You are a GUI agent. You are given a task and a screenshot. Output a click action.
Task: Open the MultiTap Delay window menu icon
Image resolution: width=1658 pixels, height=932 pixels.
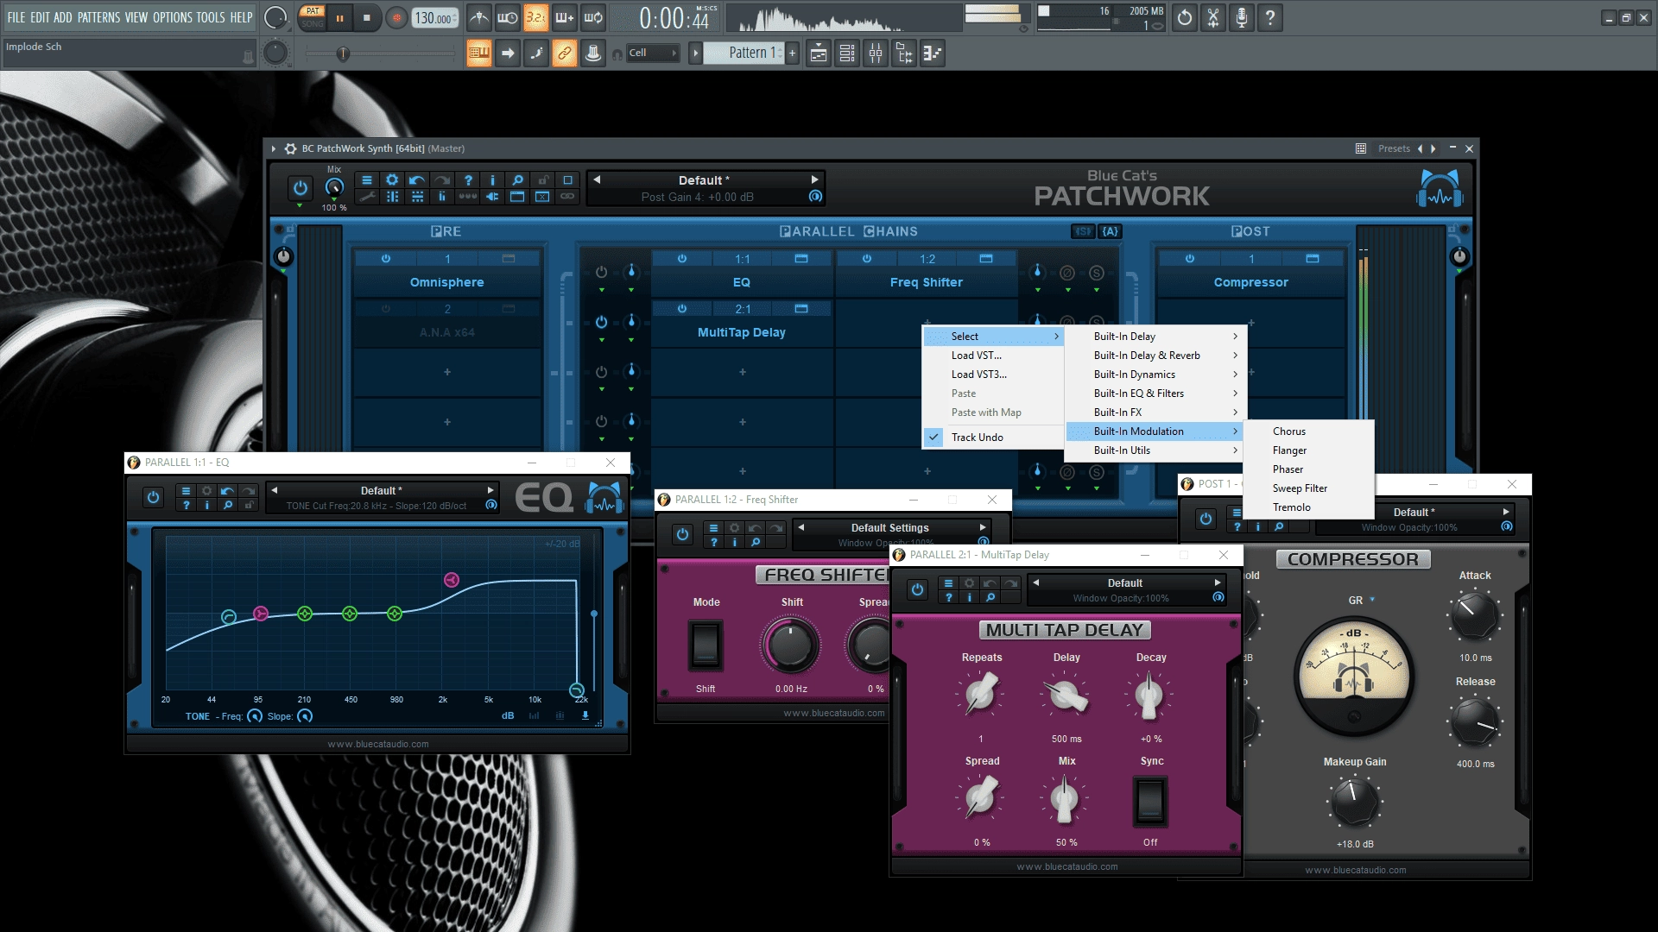pos(948,583)
